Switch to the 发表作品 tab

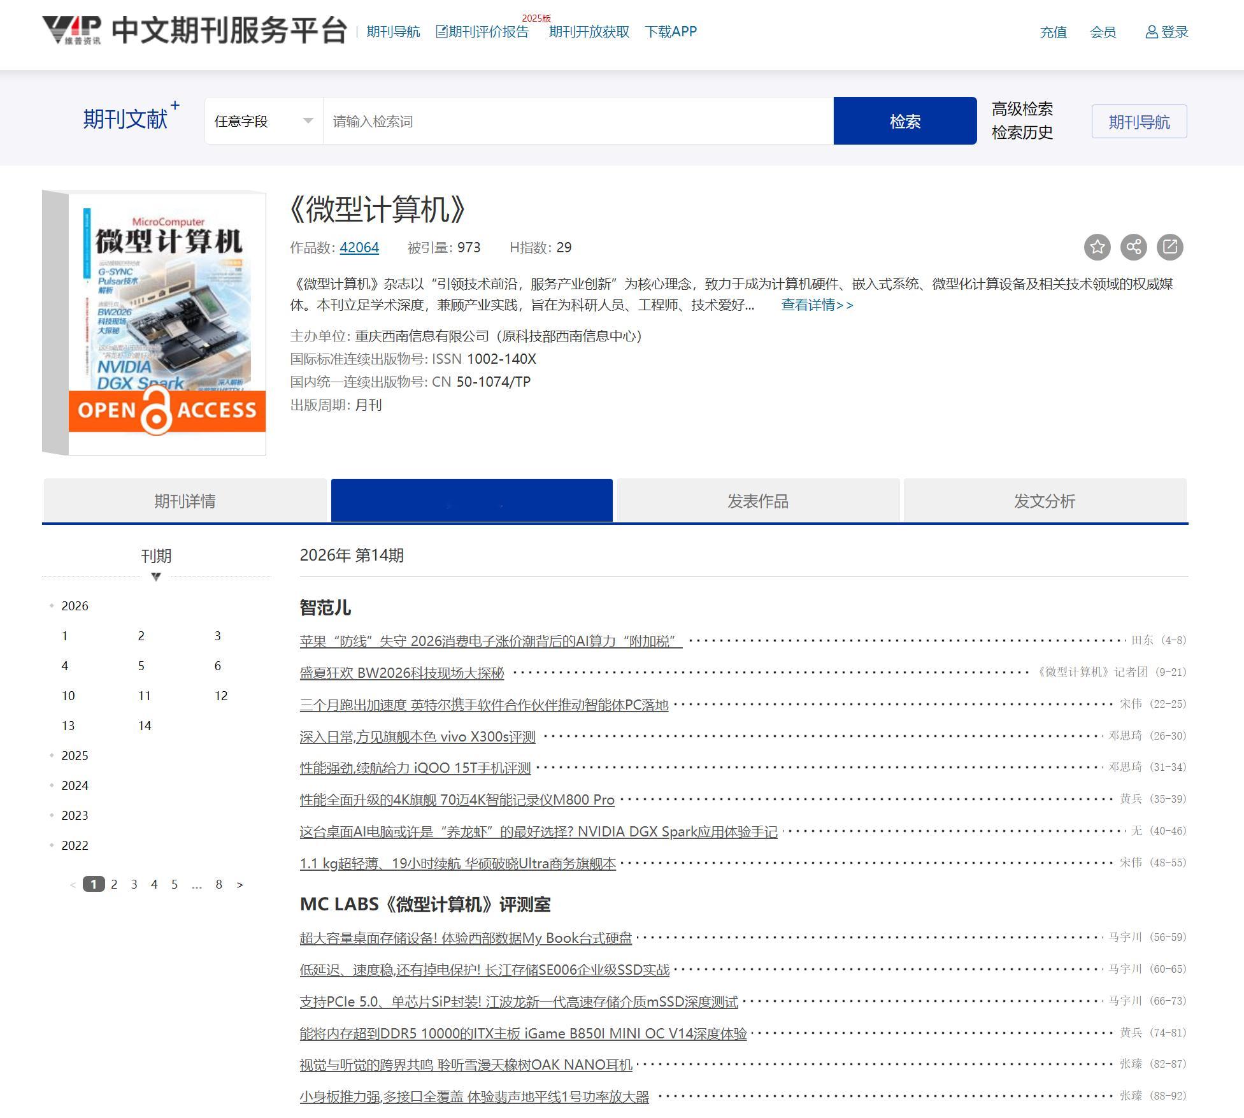pyautogui.click(x=758, y=501)
